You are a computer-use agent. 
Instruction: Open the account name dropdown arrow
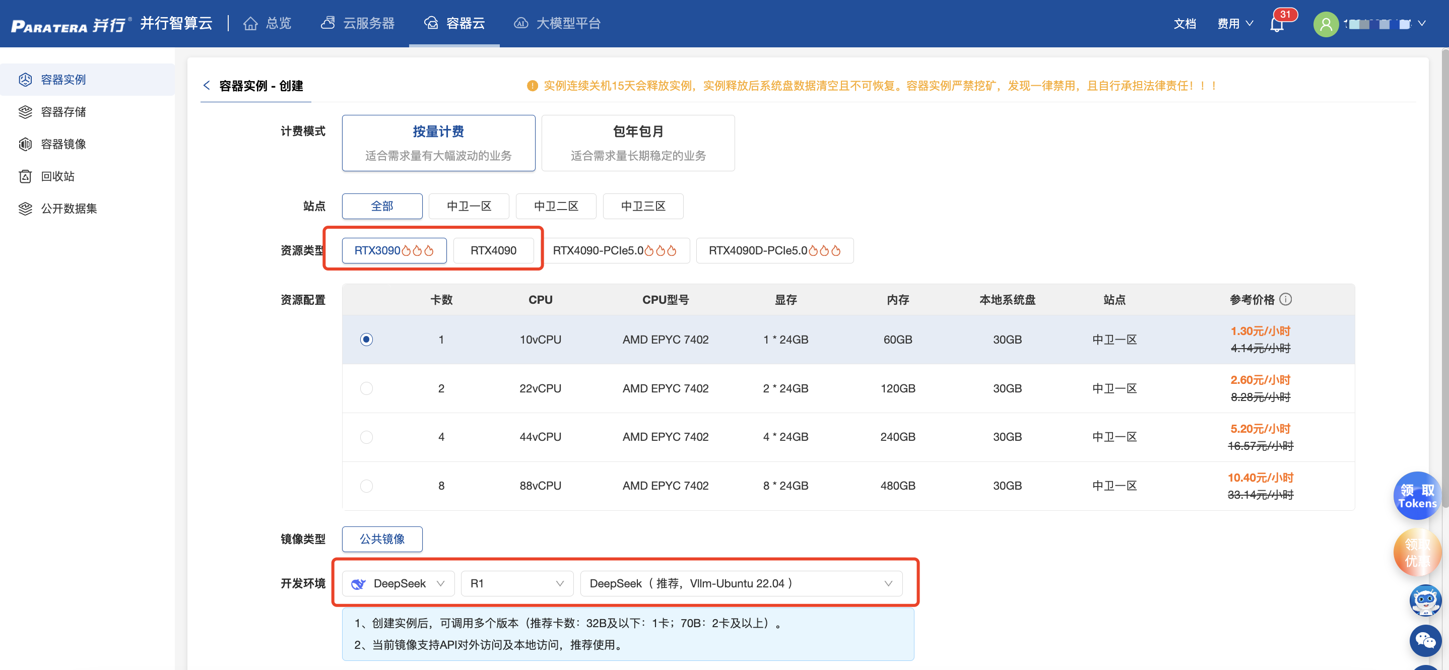point(1421,24)
